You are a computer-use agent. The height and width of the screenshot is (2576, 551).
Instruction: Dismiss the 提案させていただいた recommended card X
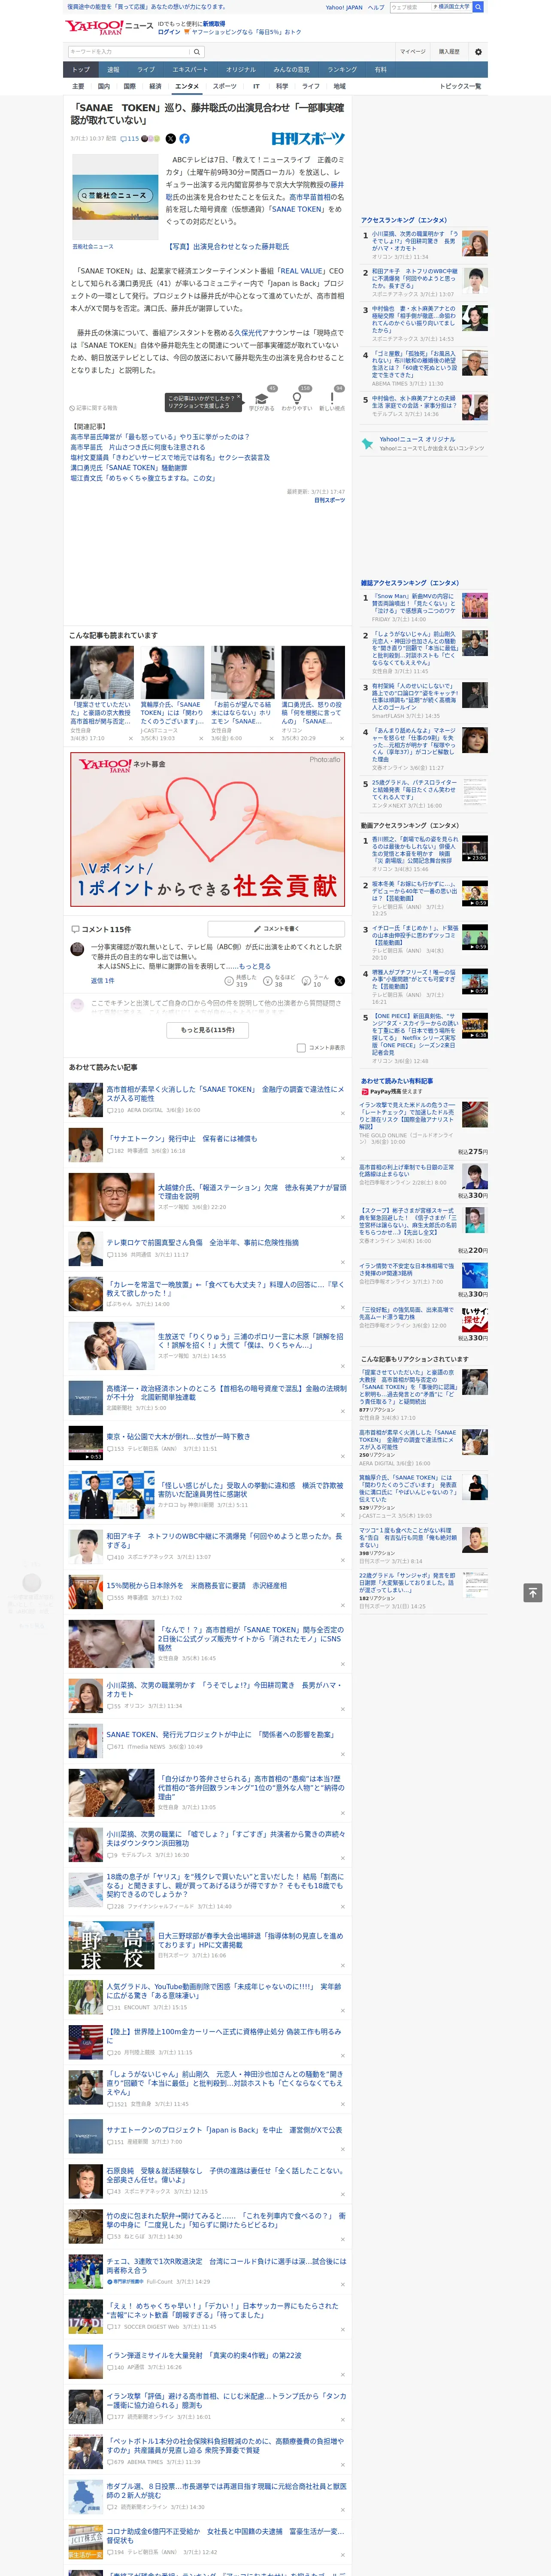(131, 739)
